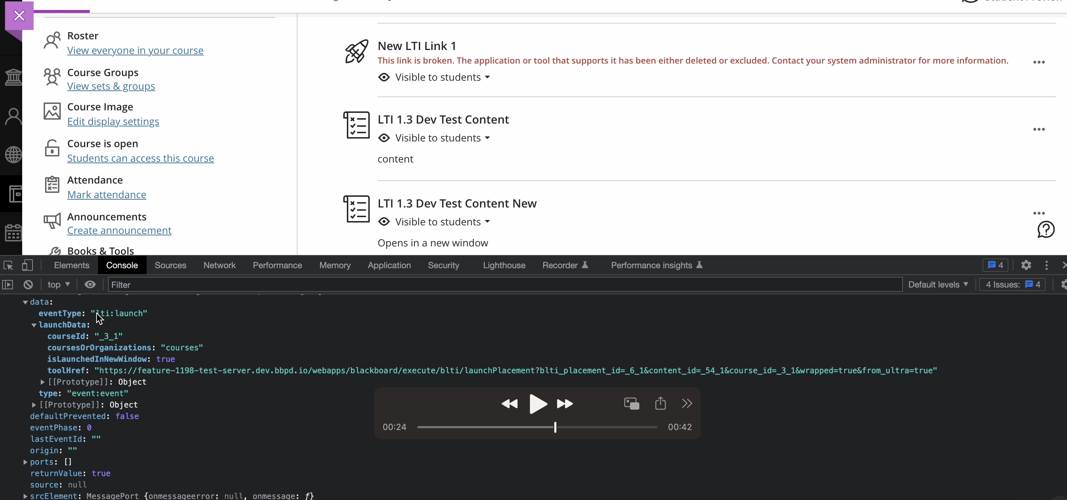Toggle DevTools device toolbar
Image resolution: width=1067 pixels, height=500 pixels.
[x=27, y=265]
